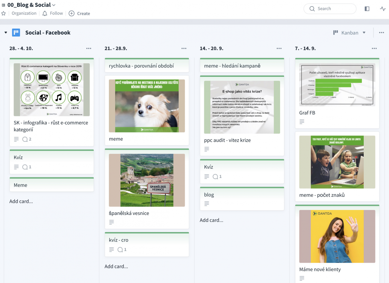Star this project as favorite
The width and height of the screenshot is (389, 283).
pyautogui.click(x=4, y=13)
